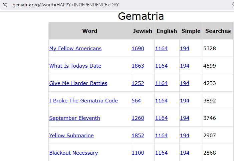234x161 pixels.
Task: Click English 1164 in What Is Todays Date row
Action: point(161,66)
